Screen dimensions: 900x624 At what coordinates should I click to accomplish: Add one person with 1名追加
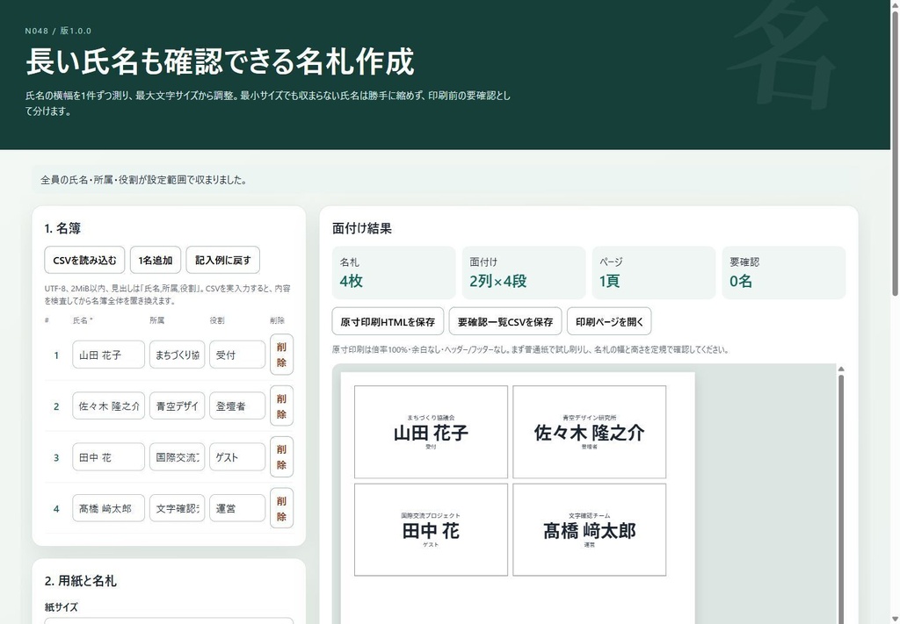156,260
